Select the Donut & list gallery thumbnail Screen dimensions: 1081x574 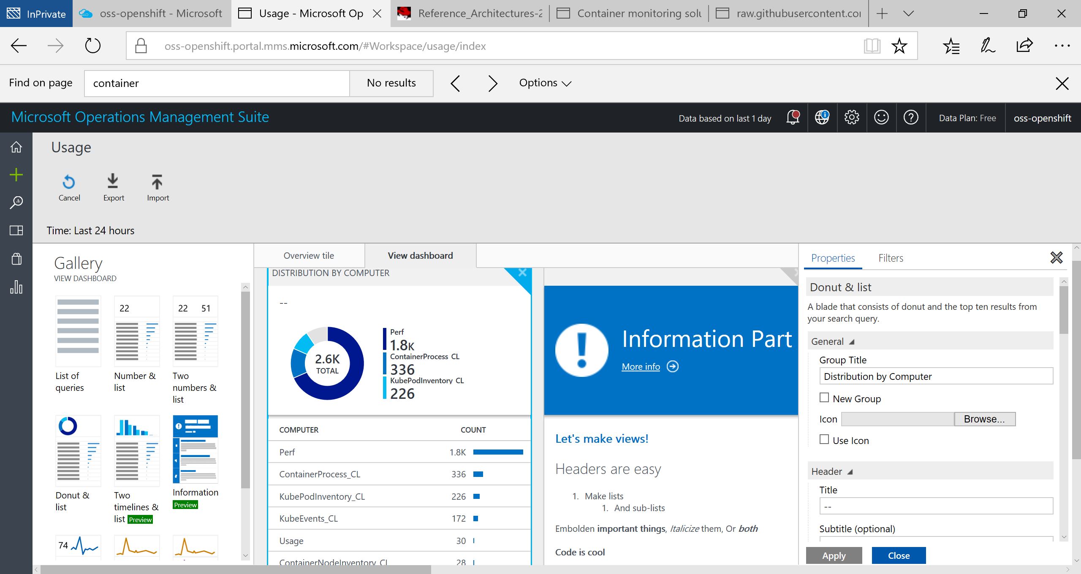click(78, 450)
